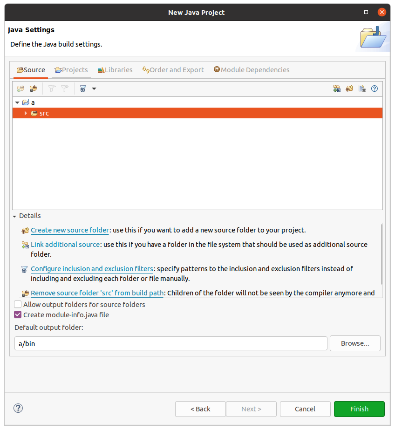Image resolution: width=395 pixels, height=430 pixels.
Task: Click the remove from build path toolbar icon
Action: [x=33, y=89]
